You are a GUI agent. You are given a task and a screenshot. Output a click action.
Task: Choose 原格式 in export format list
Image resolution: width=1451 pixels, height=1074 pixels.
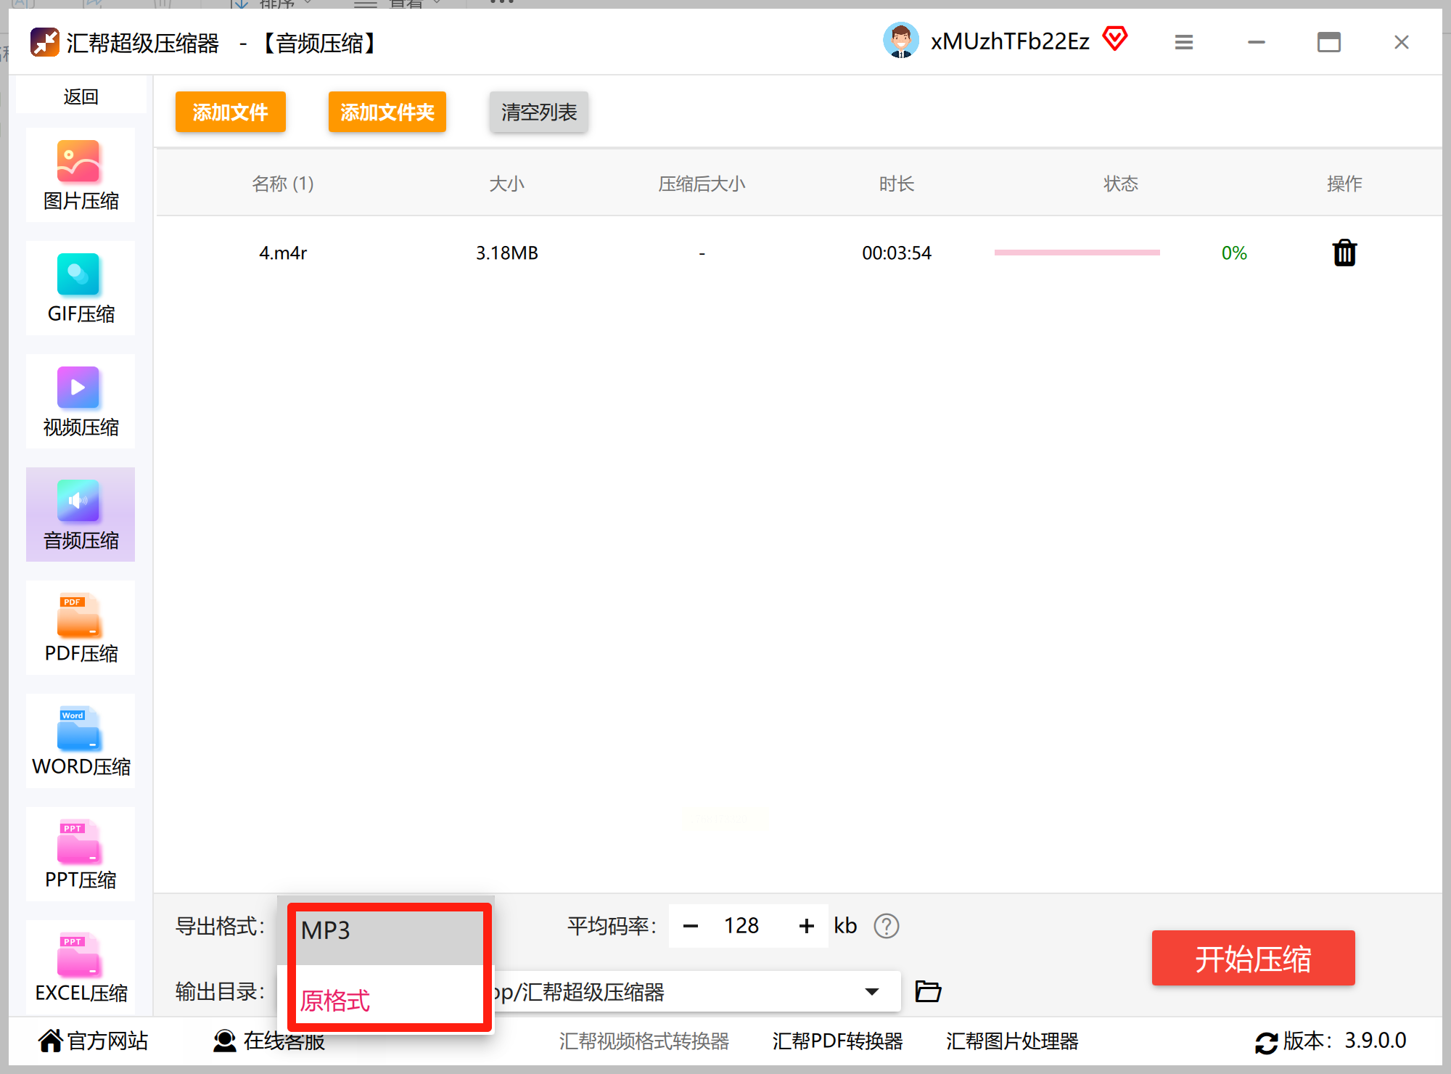pyautogui.click(x=390, y=1000)
